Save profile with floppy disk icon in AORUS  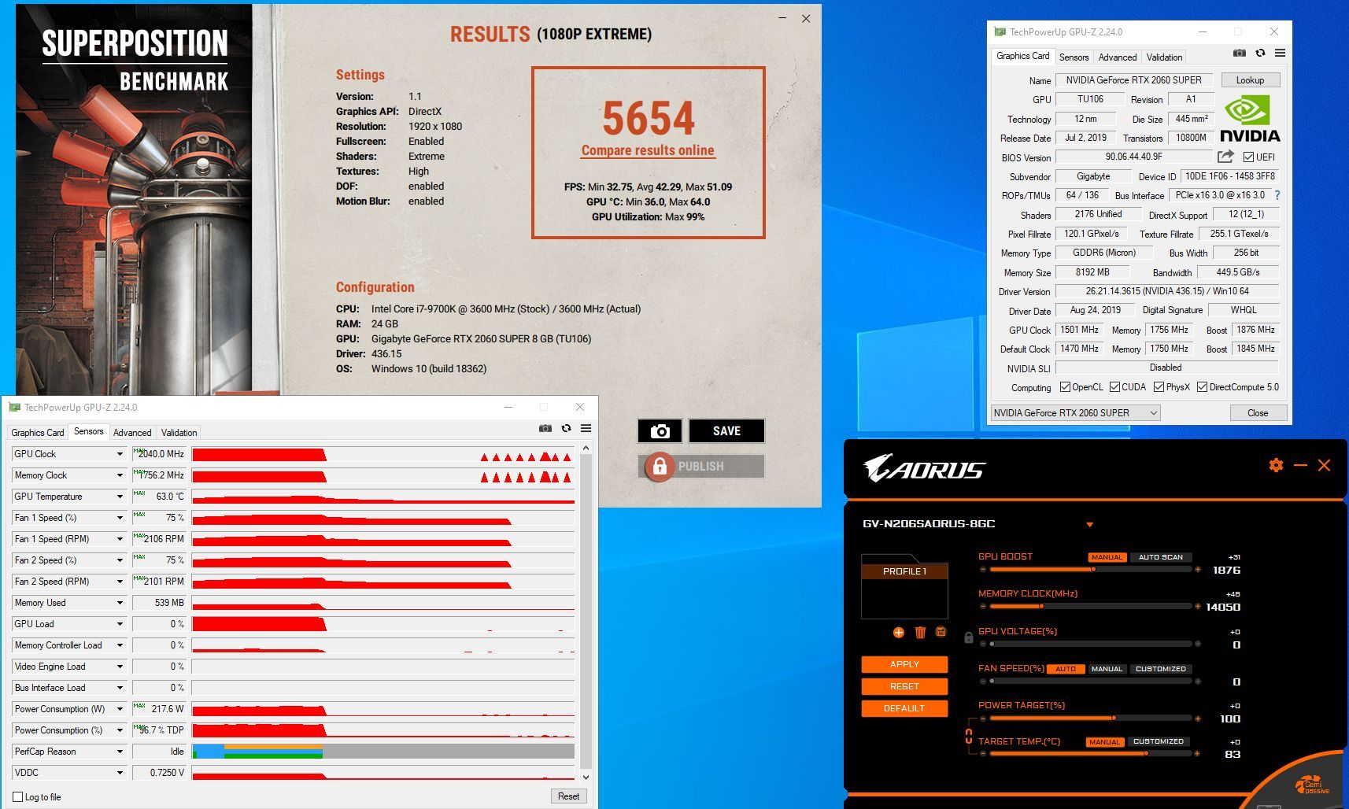[x=941, y=632]
